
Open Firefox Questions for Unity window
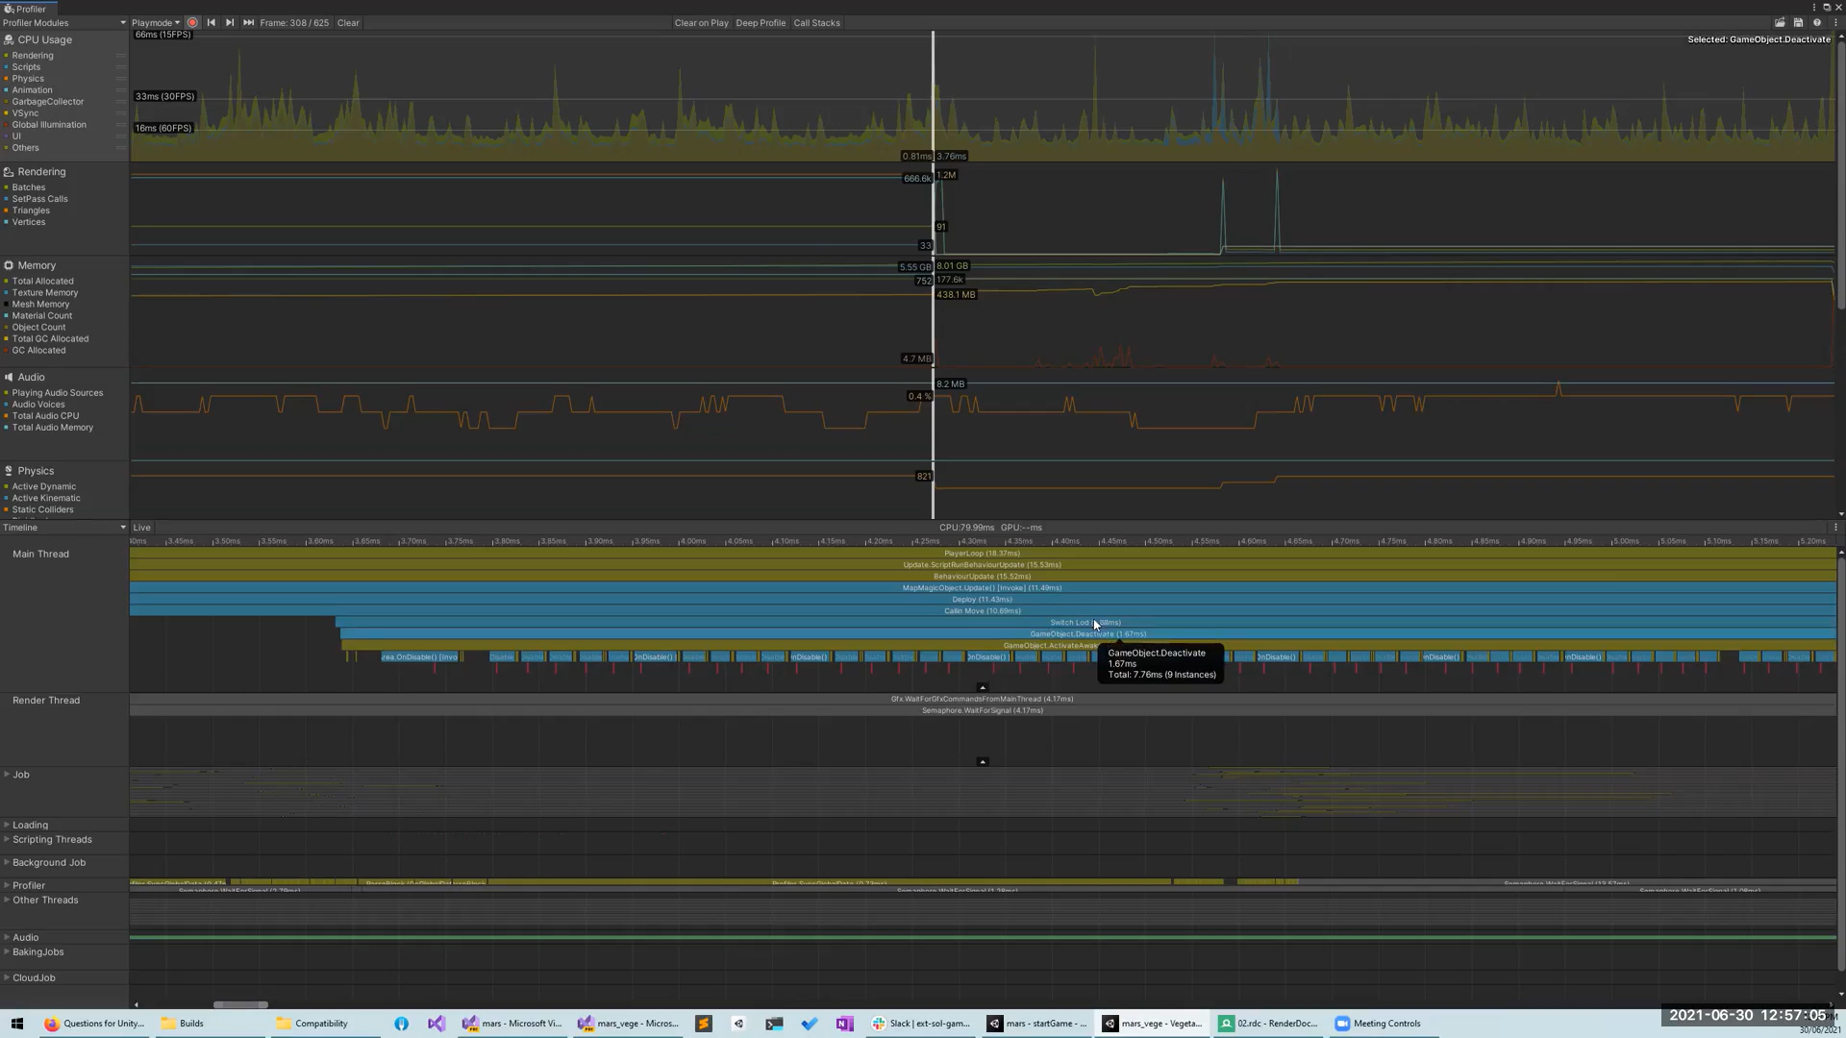tap(94, 1024)
